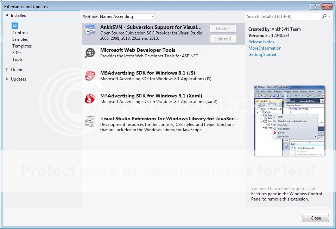This screenshot has height=229, width=336.
Task: Click the MSAdvertising SDK (Xaml) icon
Action: pos(90,98)
